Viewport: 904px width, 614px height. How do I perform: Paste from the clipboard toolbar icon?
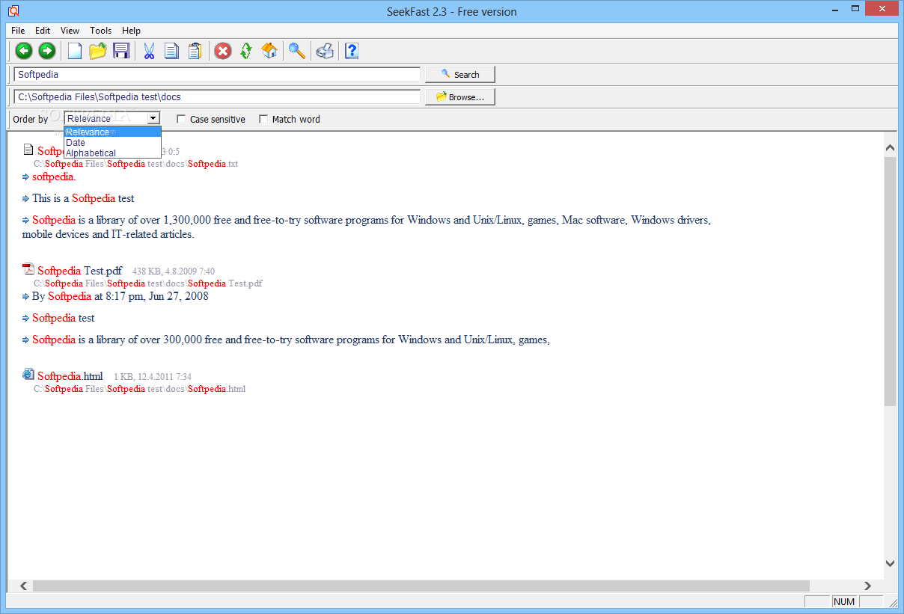[x=195, y=51]
